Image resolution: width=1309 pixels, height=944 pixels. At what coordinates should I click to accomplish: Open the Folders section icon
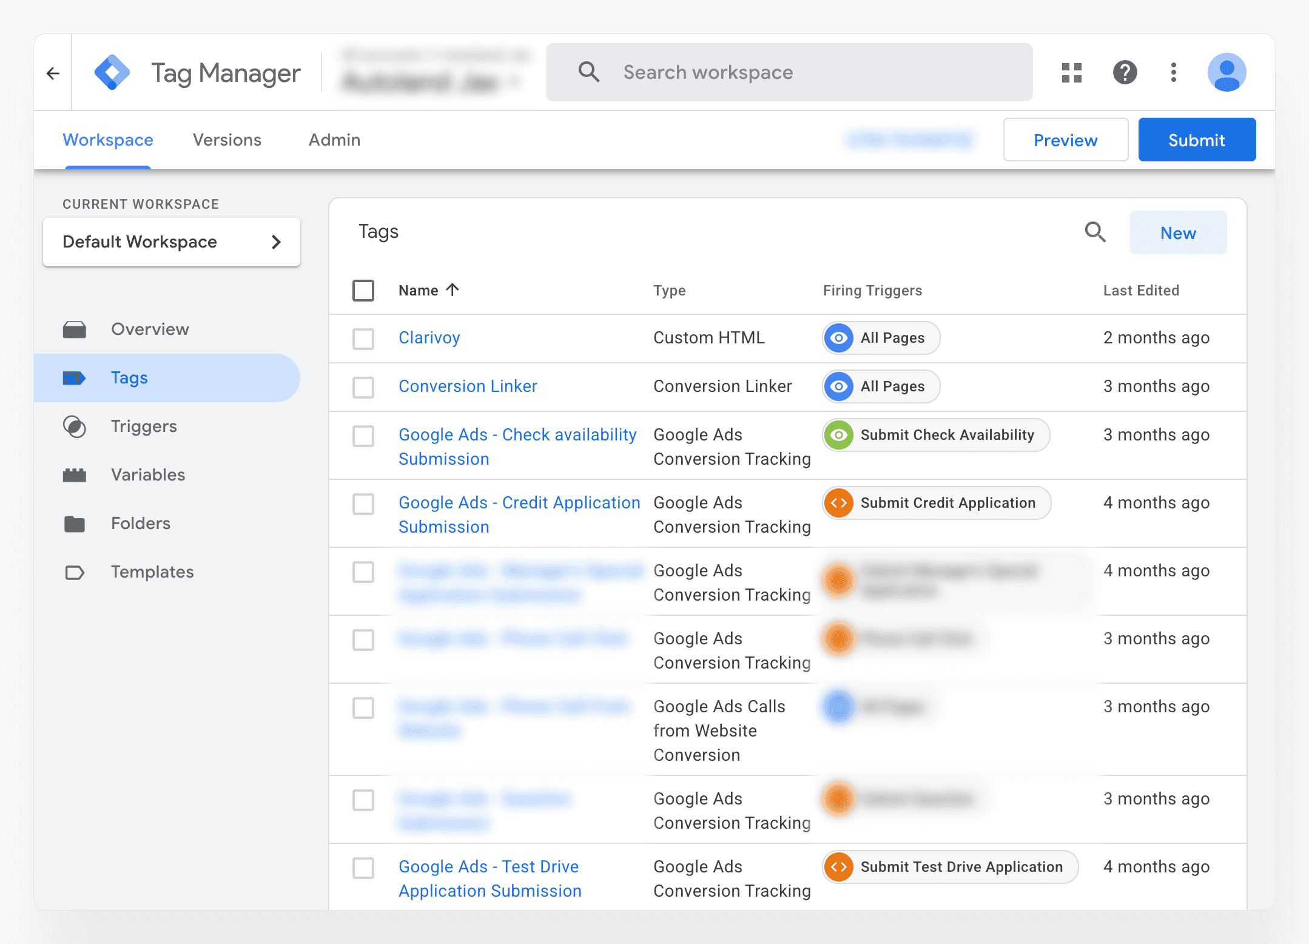pyautogui.click(x=75, y=524)
